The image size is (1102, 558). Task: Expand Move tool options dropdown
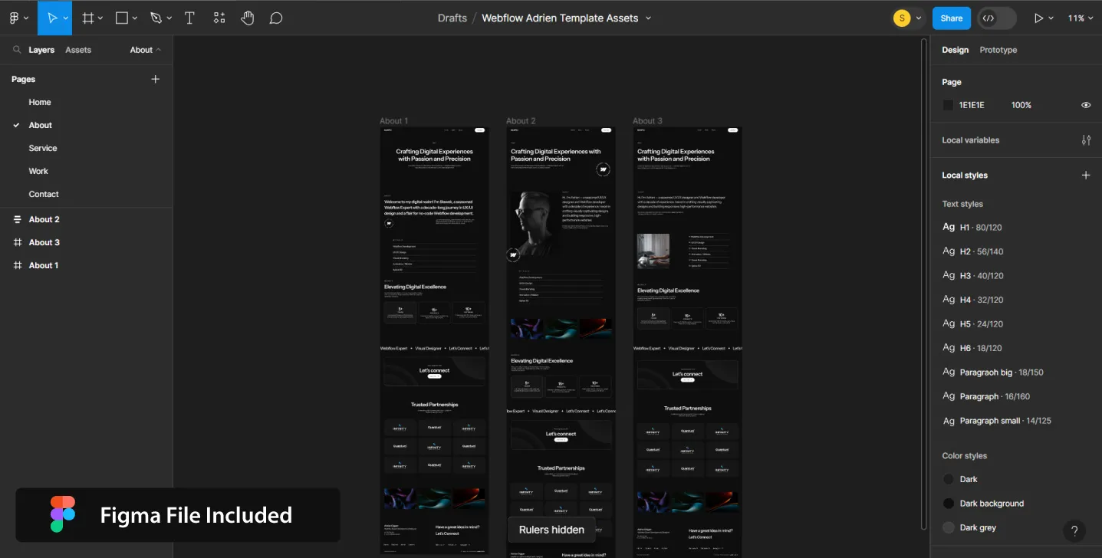pos(66,18)
